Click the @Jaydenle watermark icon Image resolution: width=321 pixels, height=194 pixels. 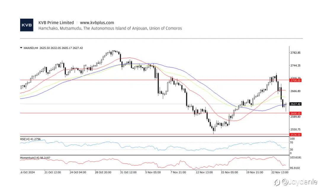[x=277, y=182]
